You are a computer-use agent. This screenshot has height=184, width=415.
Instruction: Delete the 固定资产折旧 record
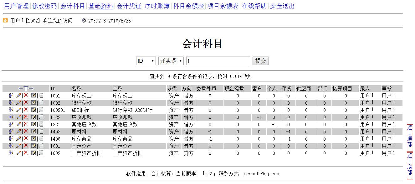click(26, 153)
